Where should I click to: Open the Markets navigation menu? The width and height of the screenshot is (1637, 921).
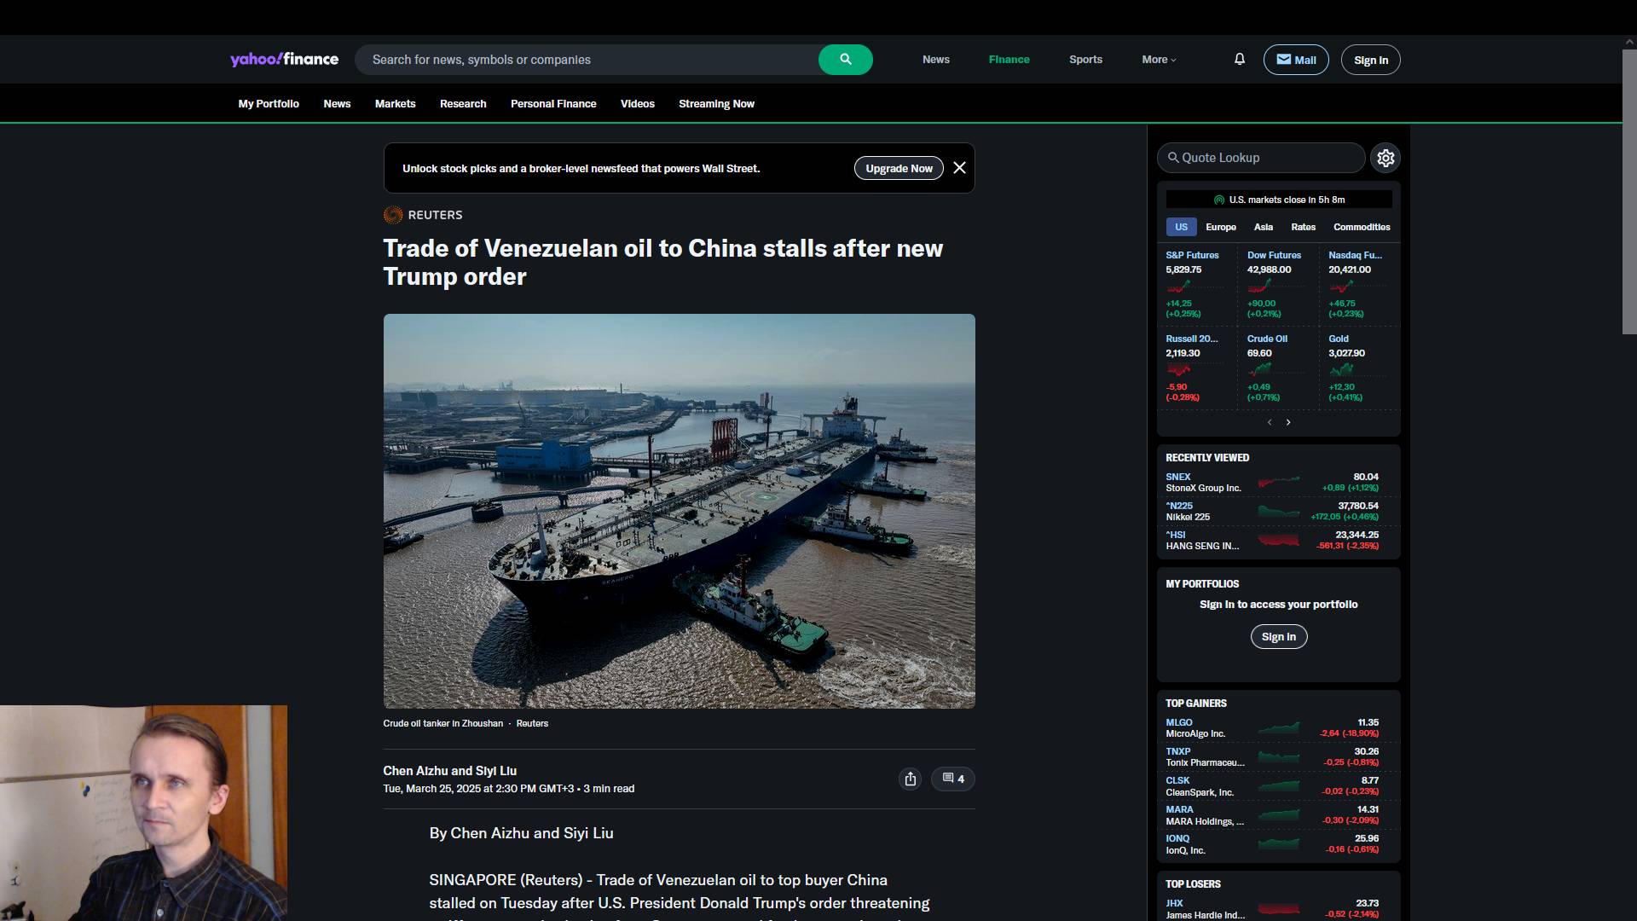tap(395, 104)
